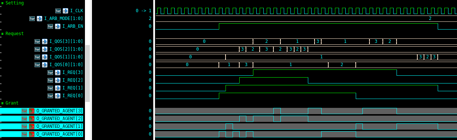The height and width of the screenshot is (140, 457).
Task: Click the '2' label in the I_ARB_MODE waveform
Action: pyautogui.click(x=430, y=18)
